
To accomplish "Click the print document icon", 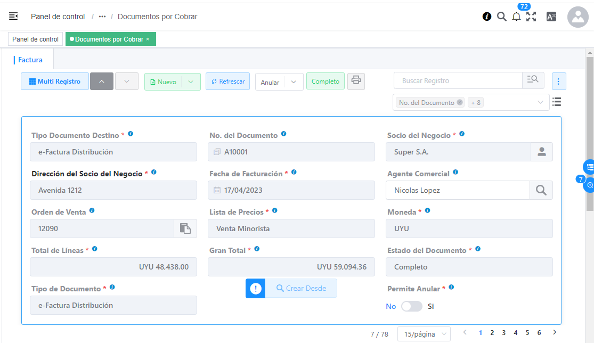I will tap(356, 81).
